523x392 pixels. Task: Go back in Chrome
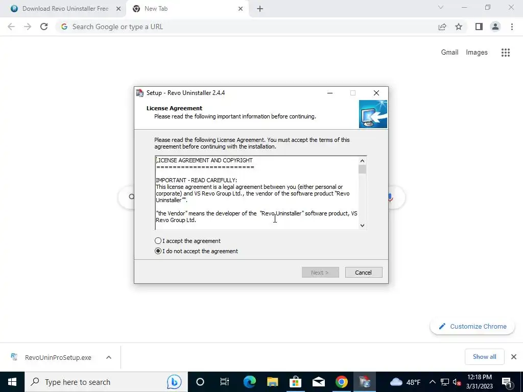[x=11, y=27]
